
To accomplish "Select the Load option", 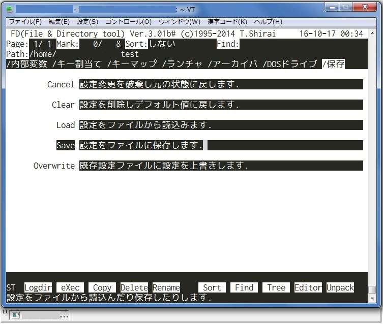I will [x=66, y=125].
